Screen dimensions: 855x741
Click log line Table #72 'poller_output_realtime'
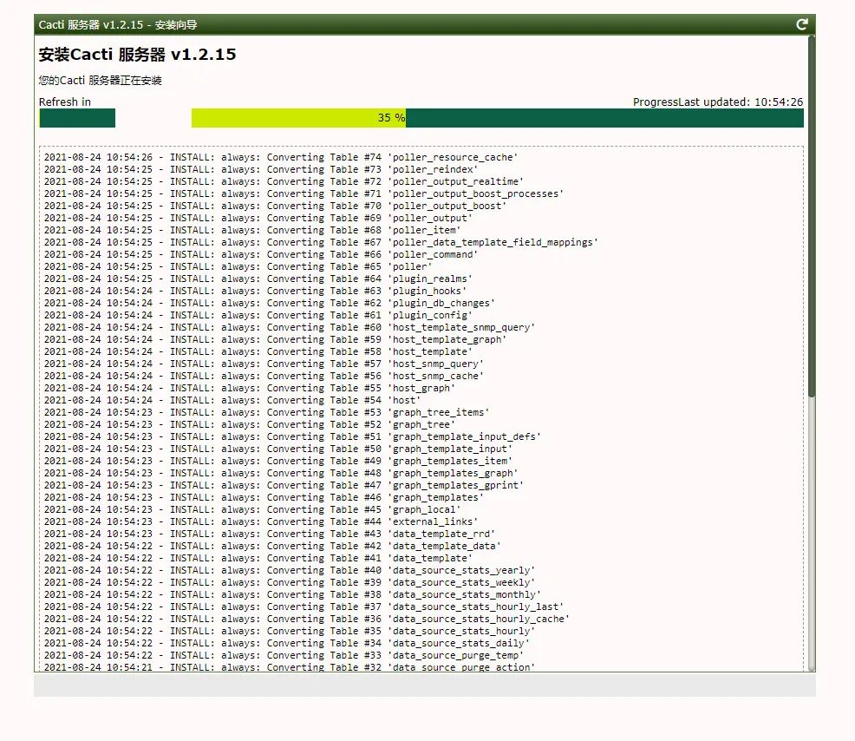[284, 181]
